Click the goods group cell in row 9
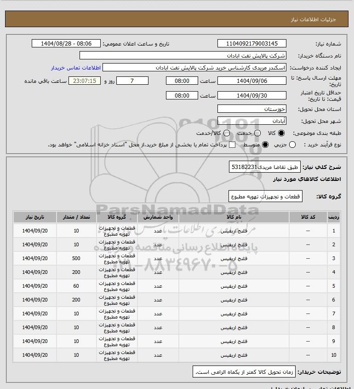The width and height of the screenshot is (354, 389). (x=117, y=342)
